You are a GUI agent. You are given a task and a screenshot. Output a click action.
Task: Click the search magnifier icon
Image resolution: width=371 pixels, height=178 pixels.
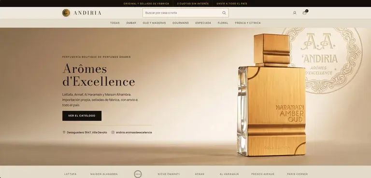(x=224, y=13)
